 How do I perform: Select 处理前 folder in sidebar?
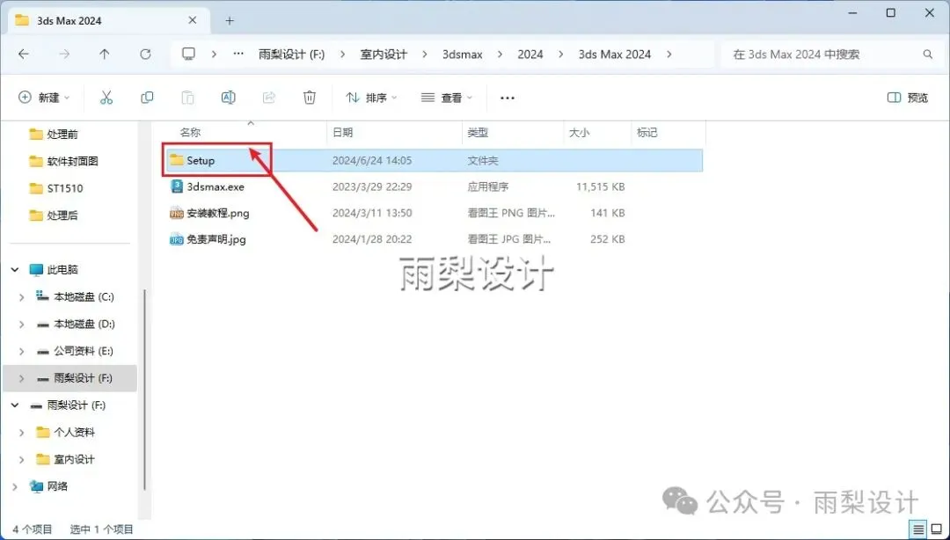(x=62, y=135)
